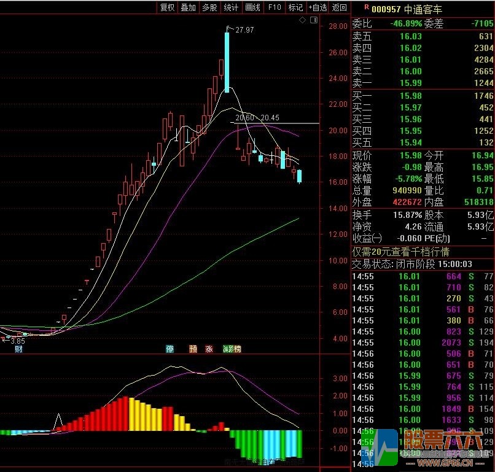Open the 多股 multi-stock view
Image resolution: width=495 pixels, height=472 pixels.
[x=209, y=7]
